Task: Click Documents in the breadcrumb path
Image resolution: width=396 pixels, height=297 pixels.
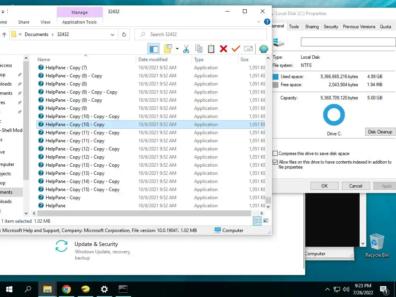Action: [36, 34]
